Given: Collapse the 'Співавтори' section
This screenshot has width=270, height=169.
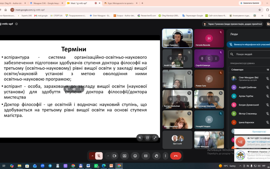Looking at the screenshot, I should (x=249, y=70).
